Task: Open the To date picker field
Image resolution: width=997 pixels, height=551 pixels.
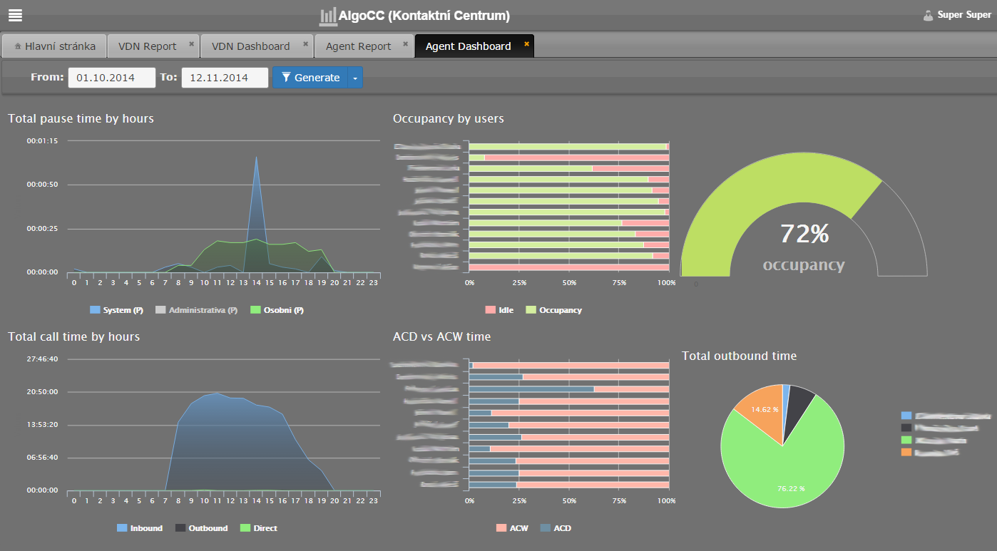Action: tap(225, 78)
